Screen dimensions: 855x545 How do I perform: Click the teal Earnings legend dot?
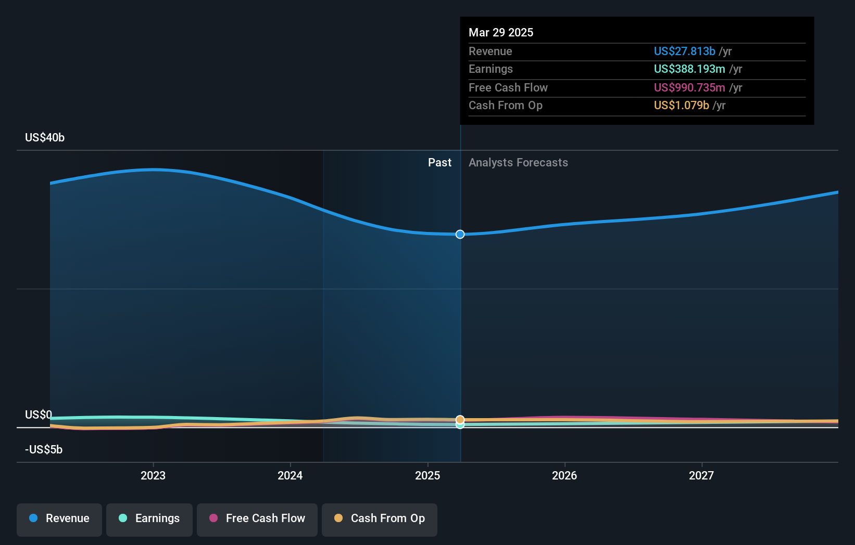click(x=123, y=518)
